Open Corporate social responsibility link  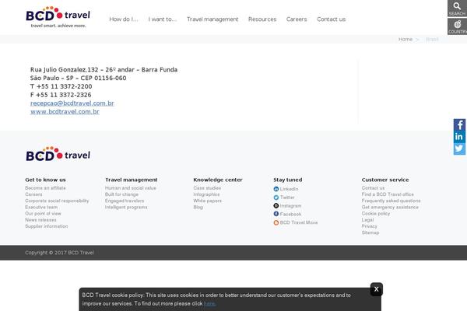(57, 201)
